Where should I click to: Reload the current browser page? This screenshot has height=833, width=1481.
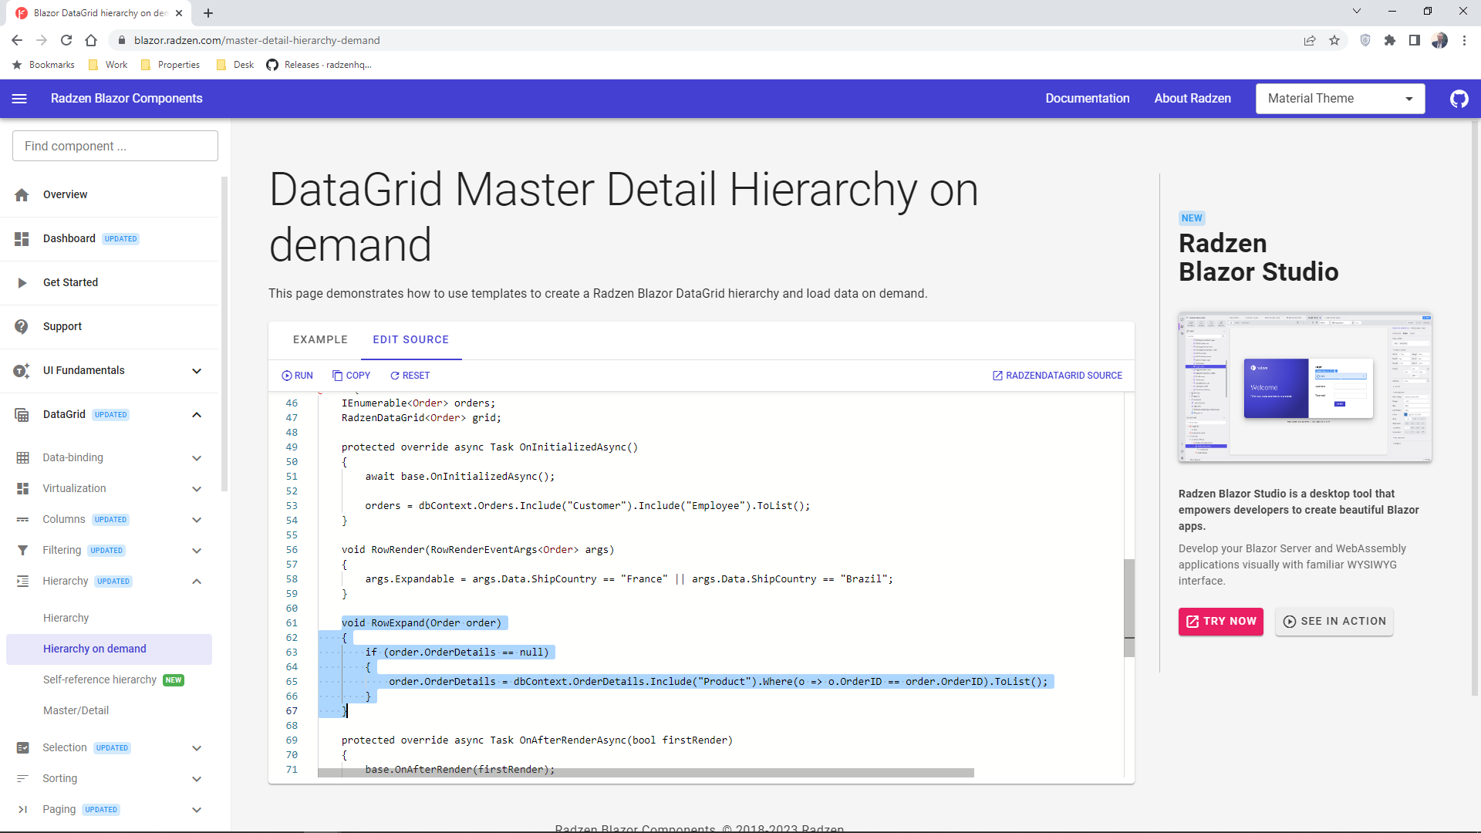(x=66, y=40)
